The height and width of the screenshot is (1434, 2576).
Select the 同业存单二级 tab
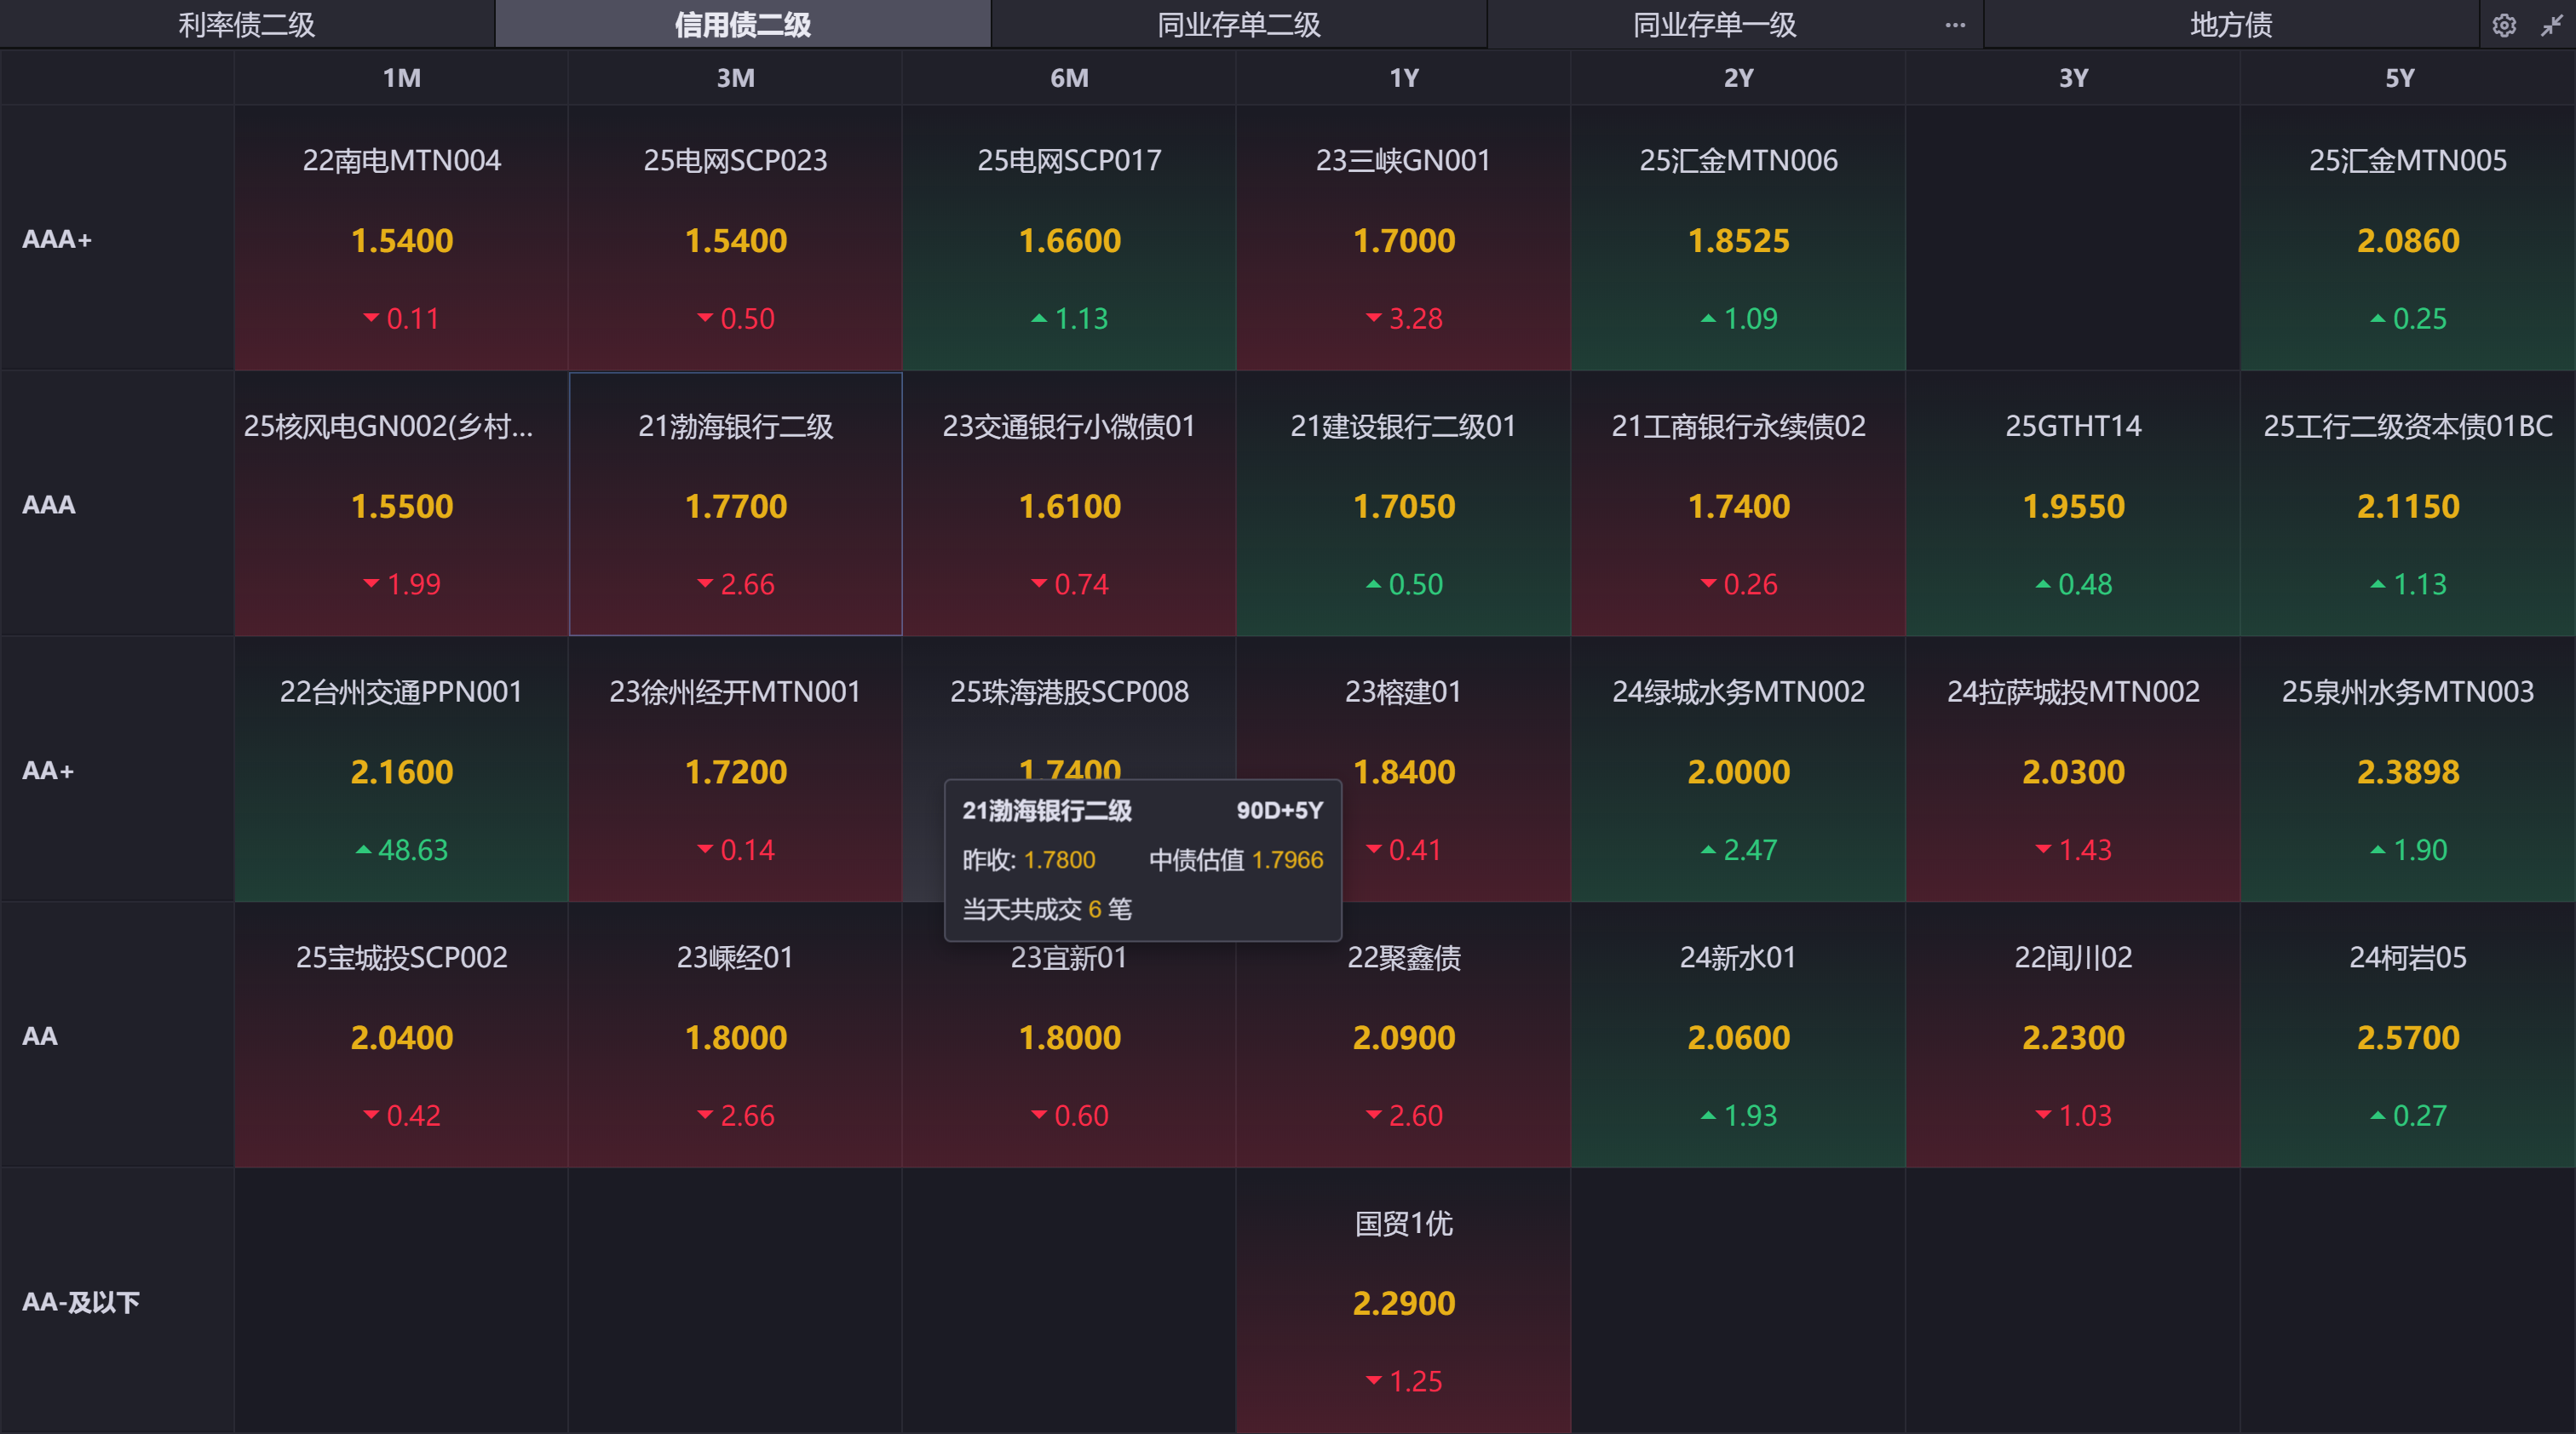tap(1238, 24)
